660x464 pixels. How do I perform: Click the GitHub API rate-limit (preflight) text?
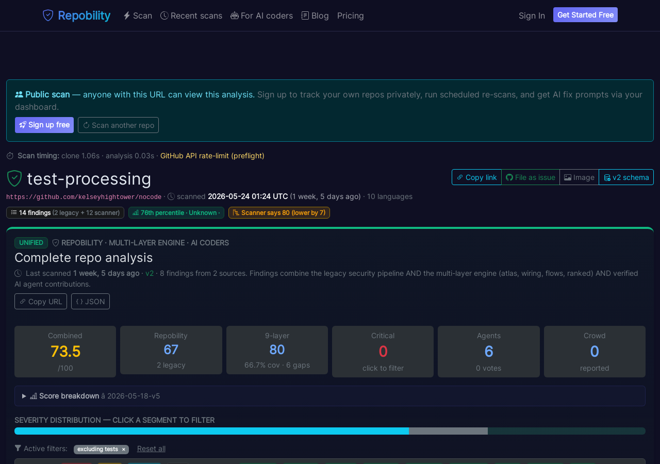click(x=212, y=156)
